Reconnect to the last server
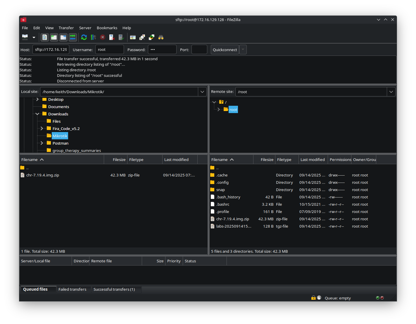416x324 pixels. click(121, 37)
